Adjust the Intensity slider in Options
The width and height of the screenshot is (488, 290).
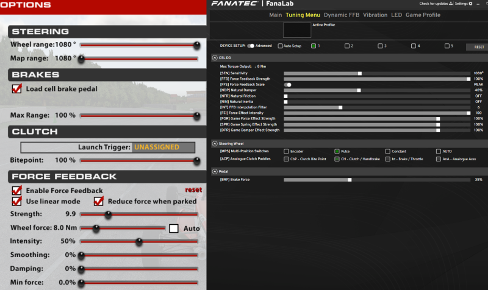tap(139, 242)
